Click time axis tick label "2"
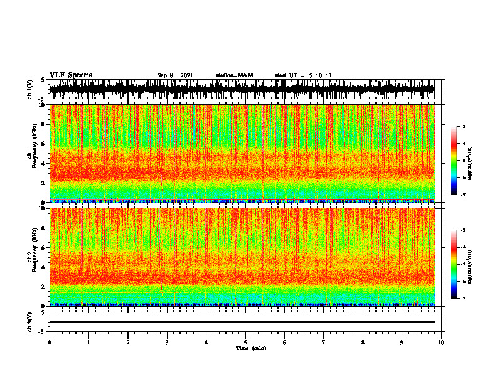Screen dimensions: 497x384 (128, 343)
